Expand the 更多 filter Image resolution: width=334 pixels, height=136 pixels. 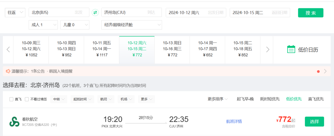point(146,99)
